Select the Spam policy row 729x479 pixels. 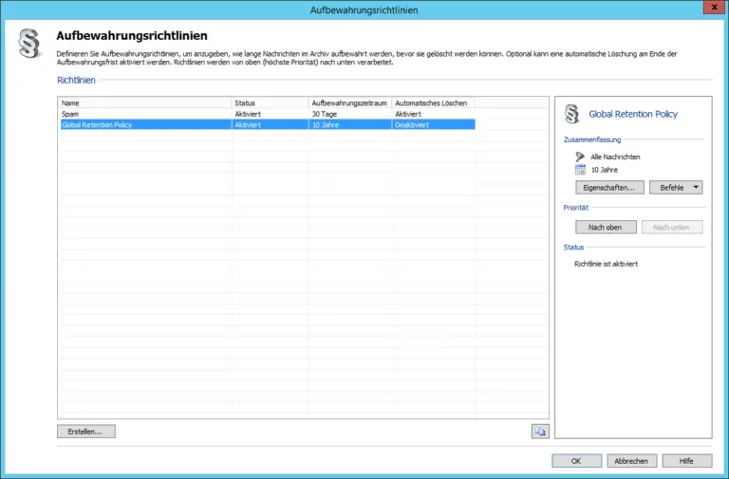click(x=142, y=114)
